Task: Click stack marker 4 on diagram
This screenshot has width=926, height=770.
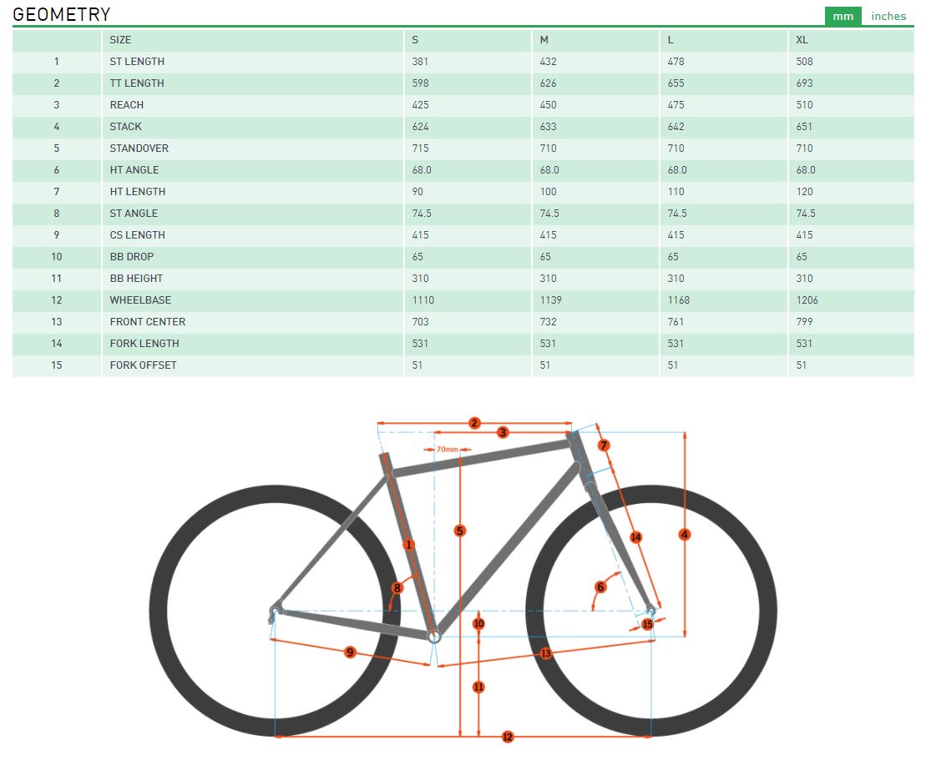Action: (685, 534)
